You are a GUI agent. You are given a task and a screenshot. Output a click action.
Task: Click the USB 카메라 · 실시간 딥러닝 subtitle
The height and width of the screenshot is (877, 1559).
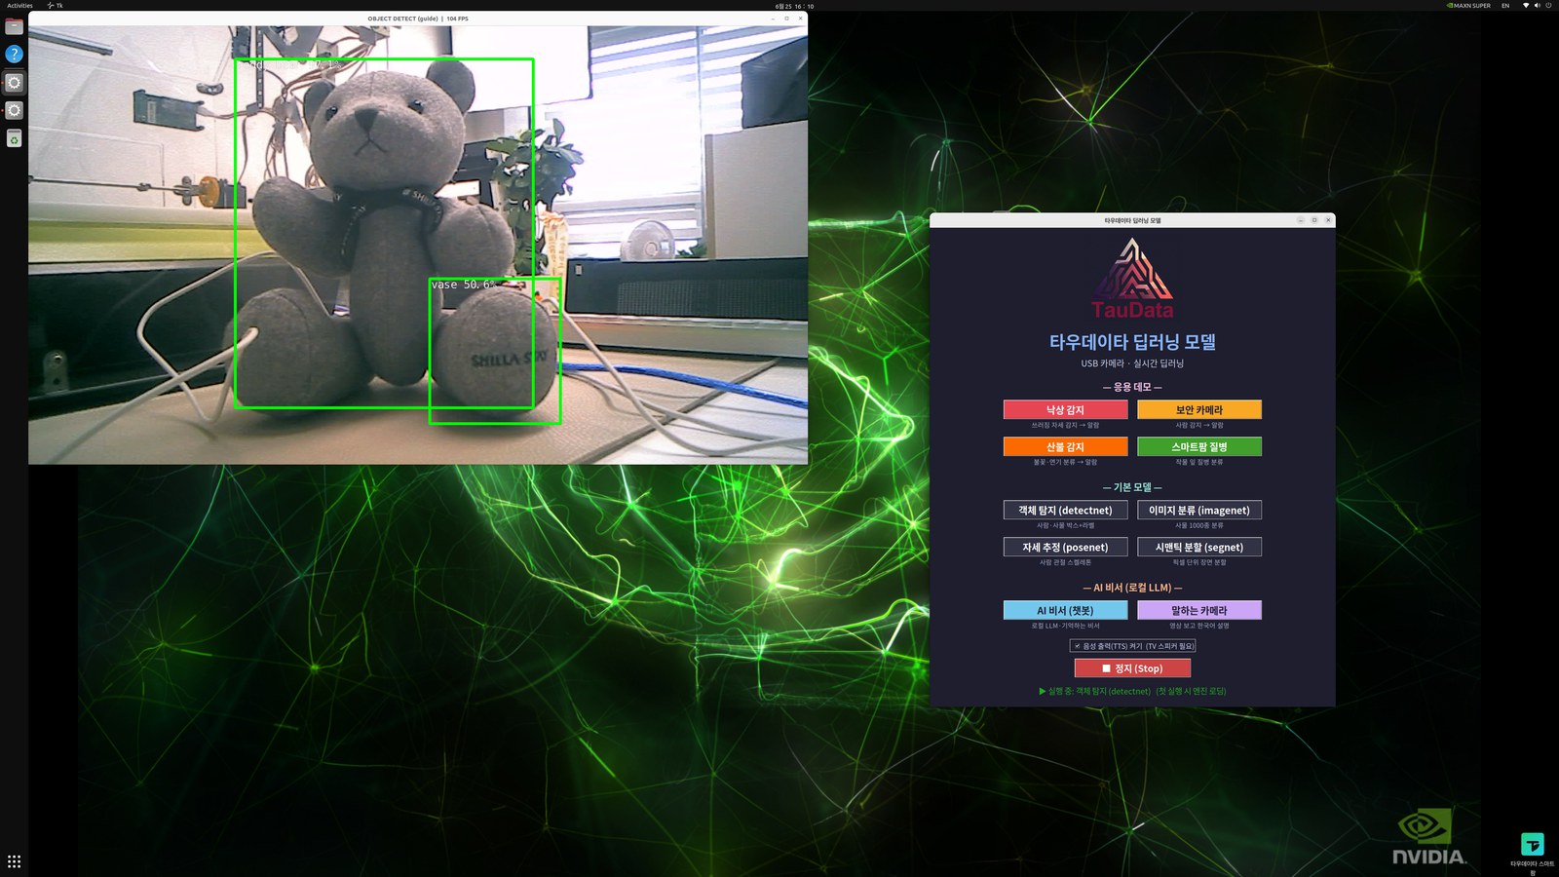coord(1132,363)
